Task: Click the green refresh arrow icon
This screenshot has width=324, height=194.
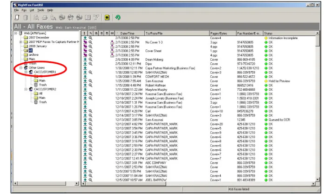Action: [x=118, y=18]
